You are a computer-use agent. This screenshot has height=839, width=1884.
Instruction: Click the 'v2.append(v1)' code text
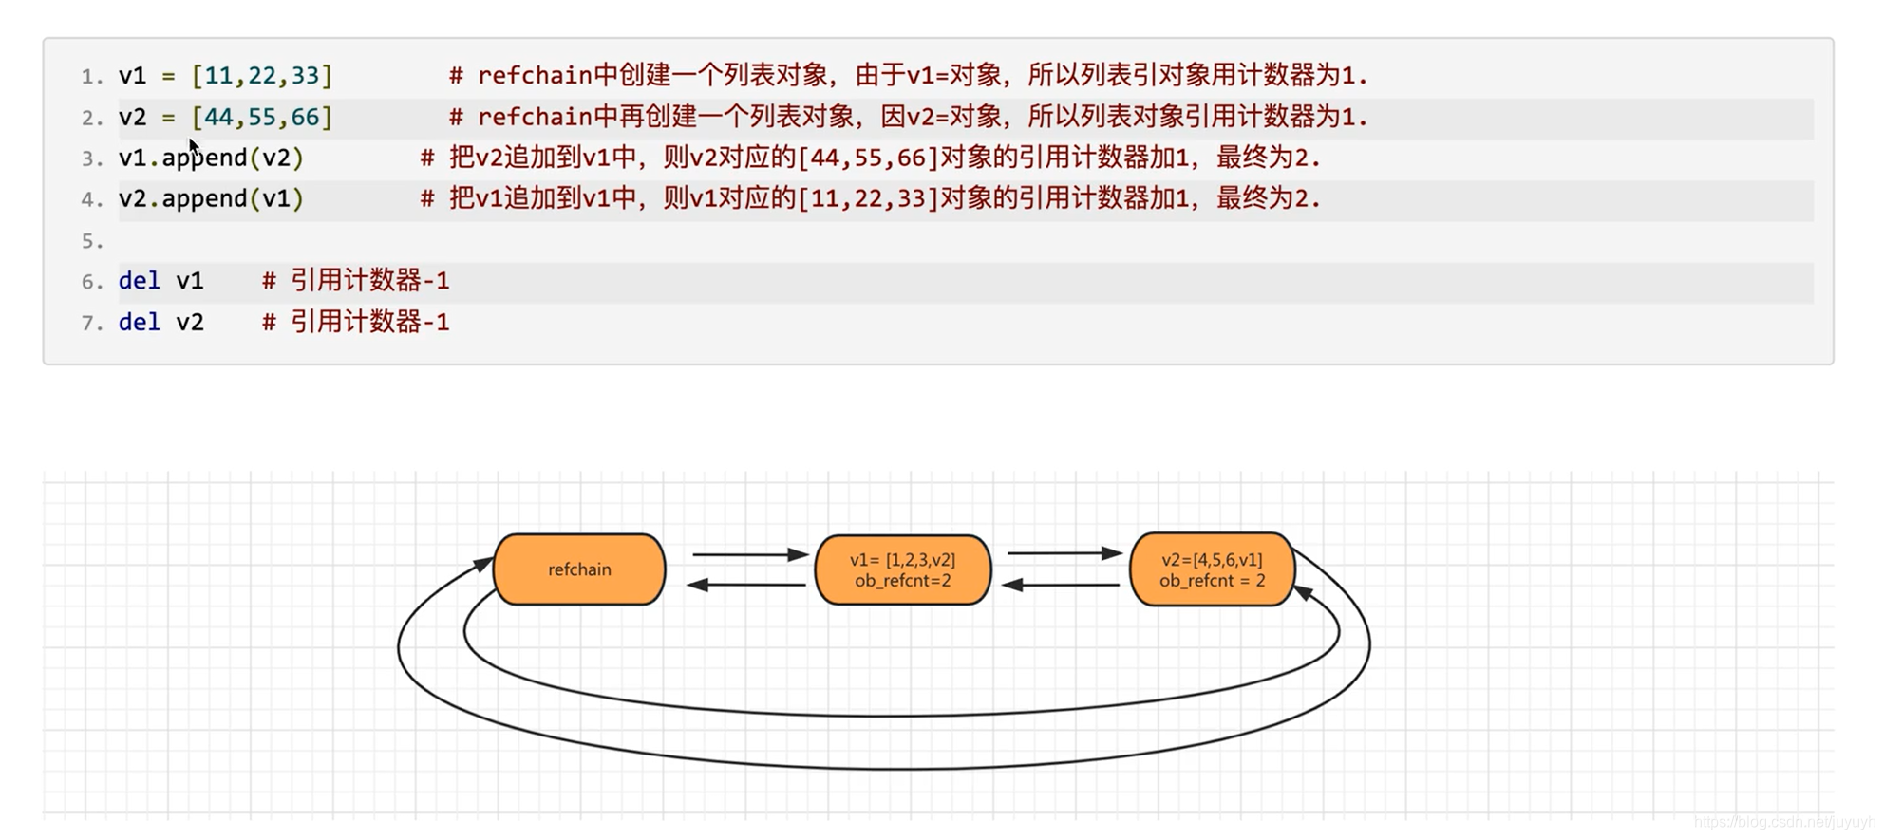tap(211, 198)
